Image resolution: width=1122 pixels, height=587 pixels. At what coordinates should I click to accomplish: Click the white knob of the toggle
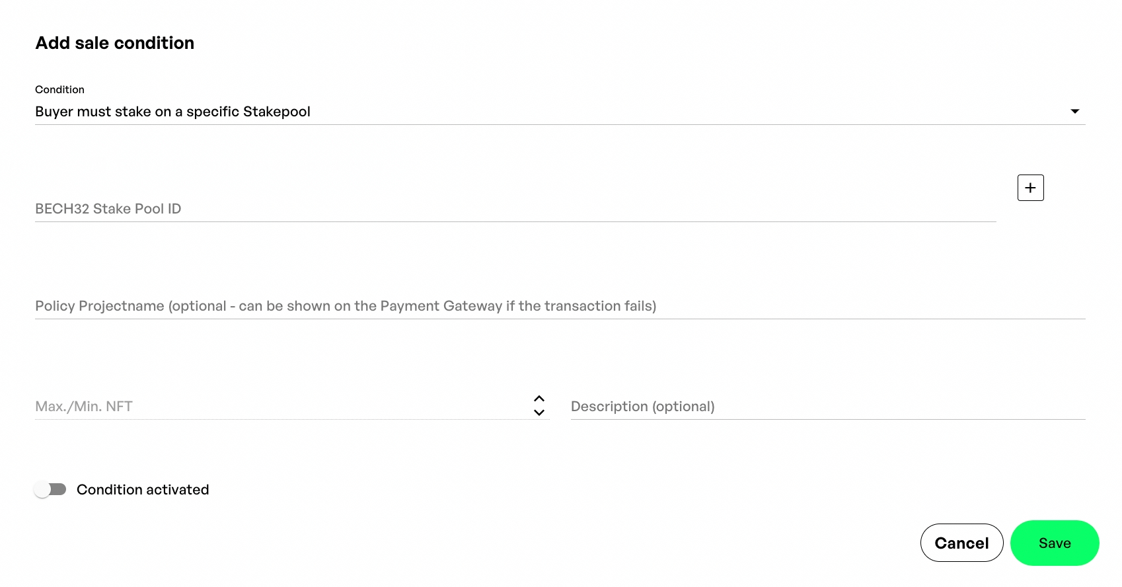click(x=42, y=489)
